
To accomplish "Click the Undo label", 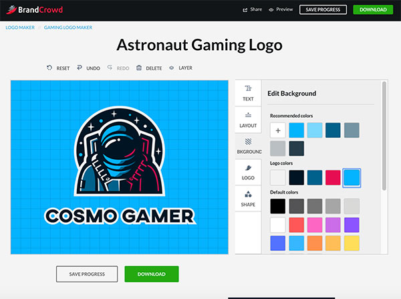I will coord(93,68).
